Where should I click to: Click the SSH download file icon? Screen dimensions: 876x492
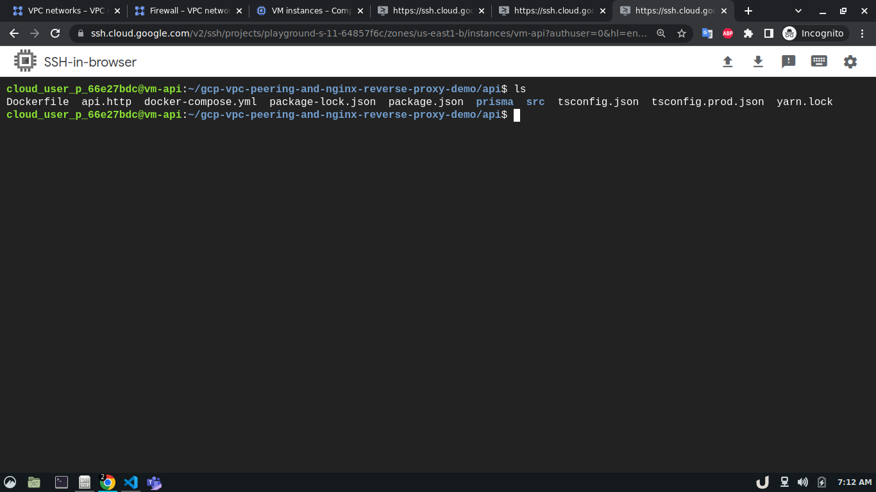[x=758, y=61]
